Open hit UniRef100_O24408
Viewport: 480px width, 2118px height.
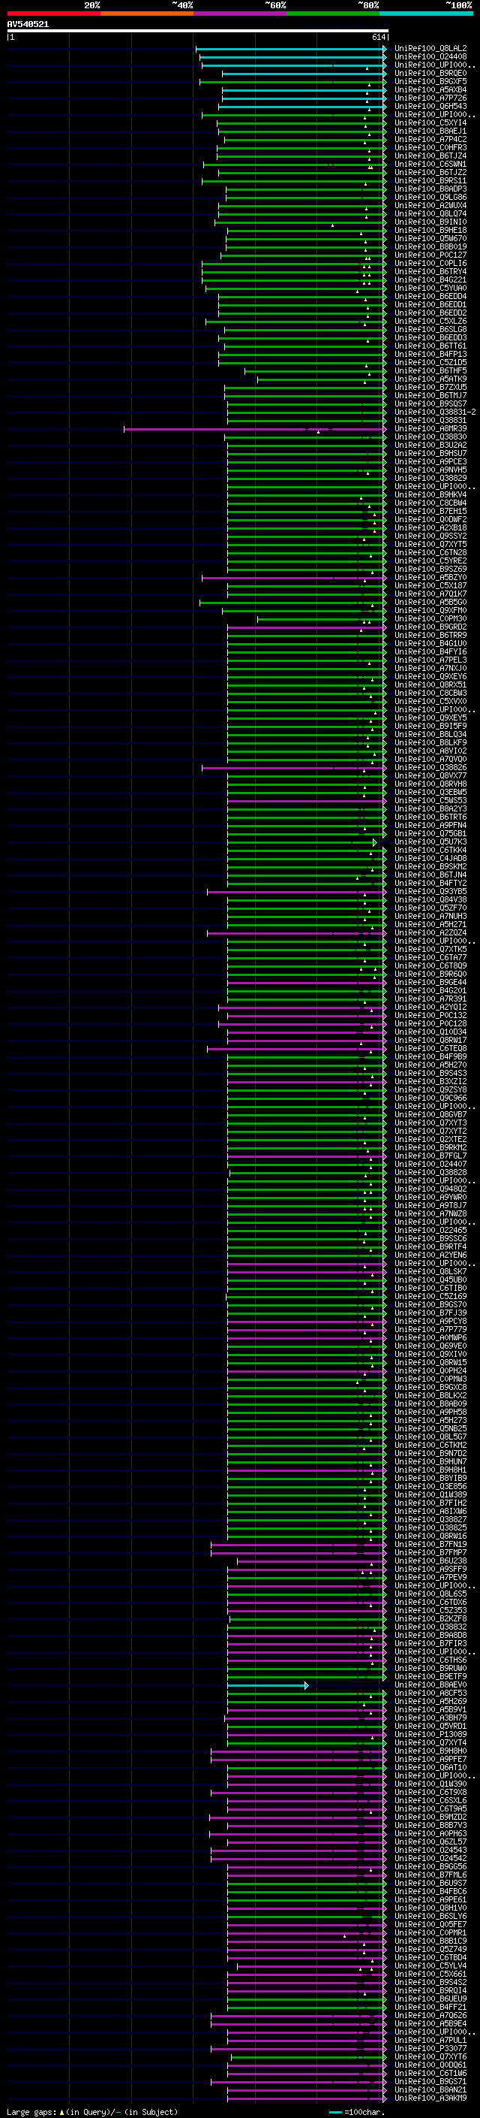(x=430, y=57)
